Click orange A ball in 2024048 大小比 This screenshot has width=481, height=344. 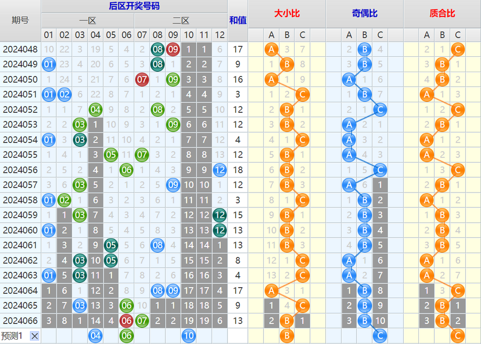point(271,49)
